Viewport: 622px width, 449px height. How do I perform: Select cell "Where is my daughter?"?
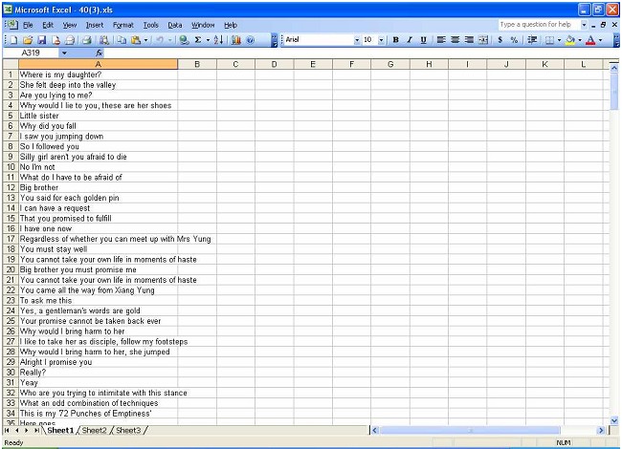click(x=98, y=75)
